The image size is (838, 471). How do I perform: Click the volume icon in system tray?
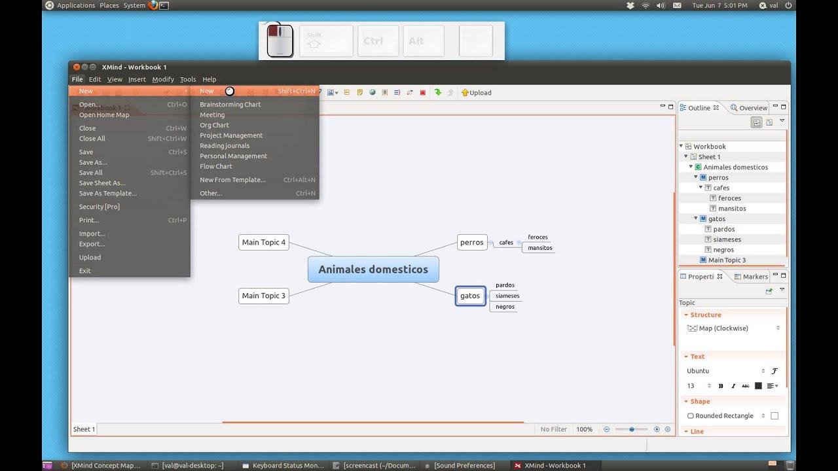point(661,5)
